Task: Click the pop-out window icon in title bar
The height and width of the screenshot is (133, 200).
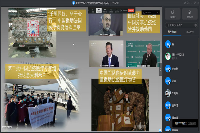Action: 185,3
